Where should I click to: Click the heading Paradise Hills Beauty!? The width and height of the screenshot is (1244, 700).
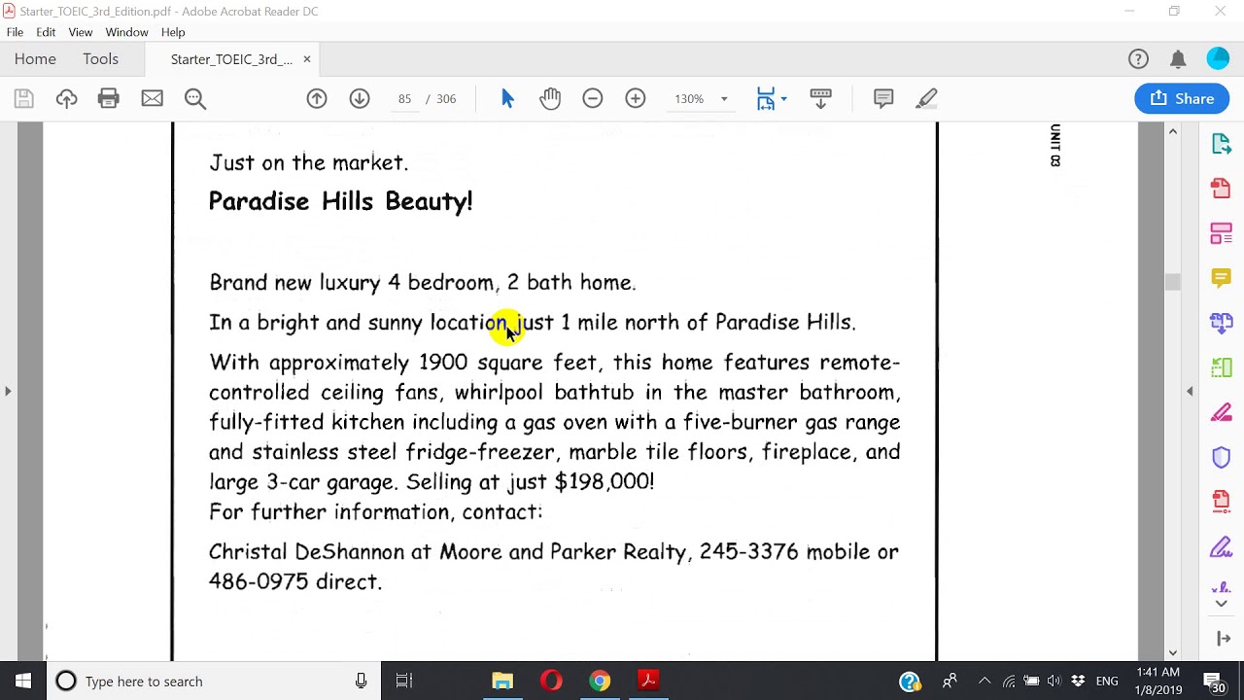pos(340,201)
